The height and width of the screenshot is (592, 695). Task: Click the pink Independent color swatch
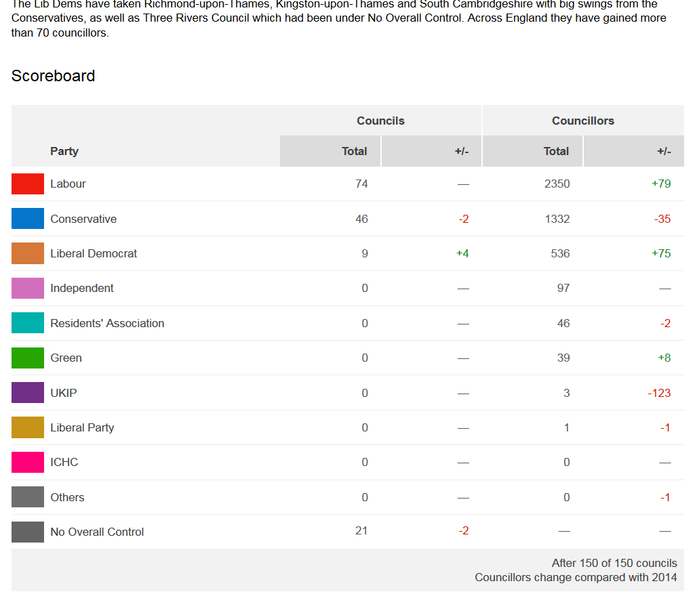pos(28,288)
